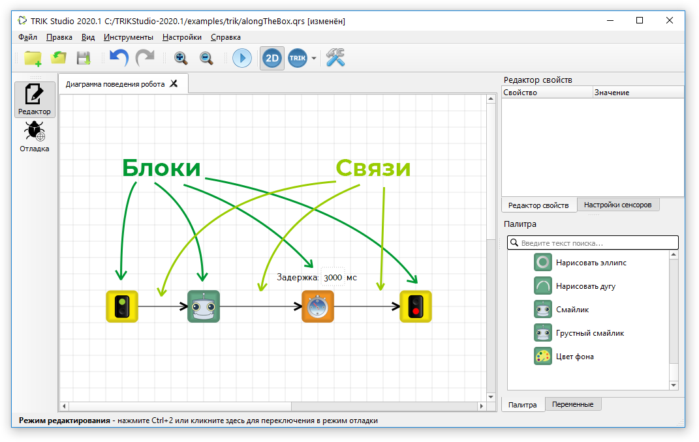Screen dimensions: 699x442
Task: Click the palette search text field
Action: (593, 243)
